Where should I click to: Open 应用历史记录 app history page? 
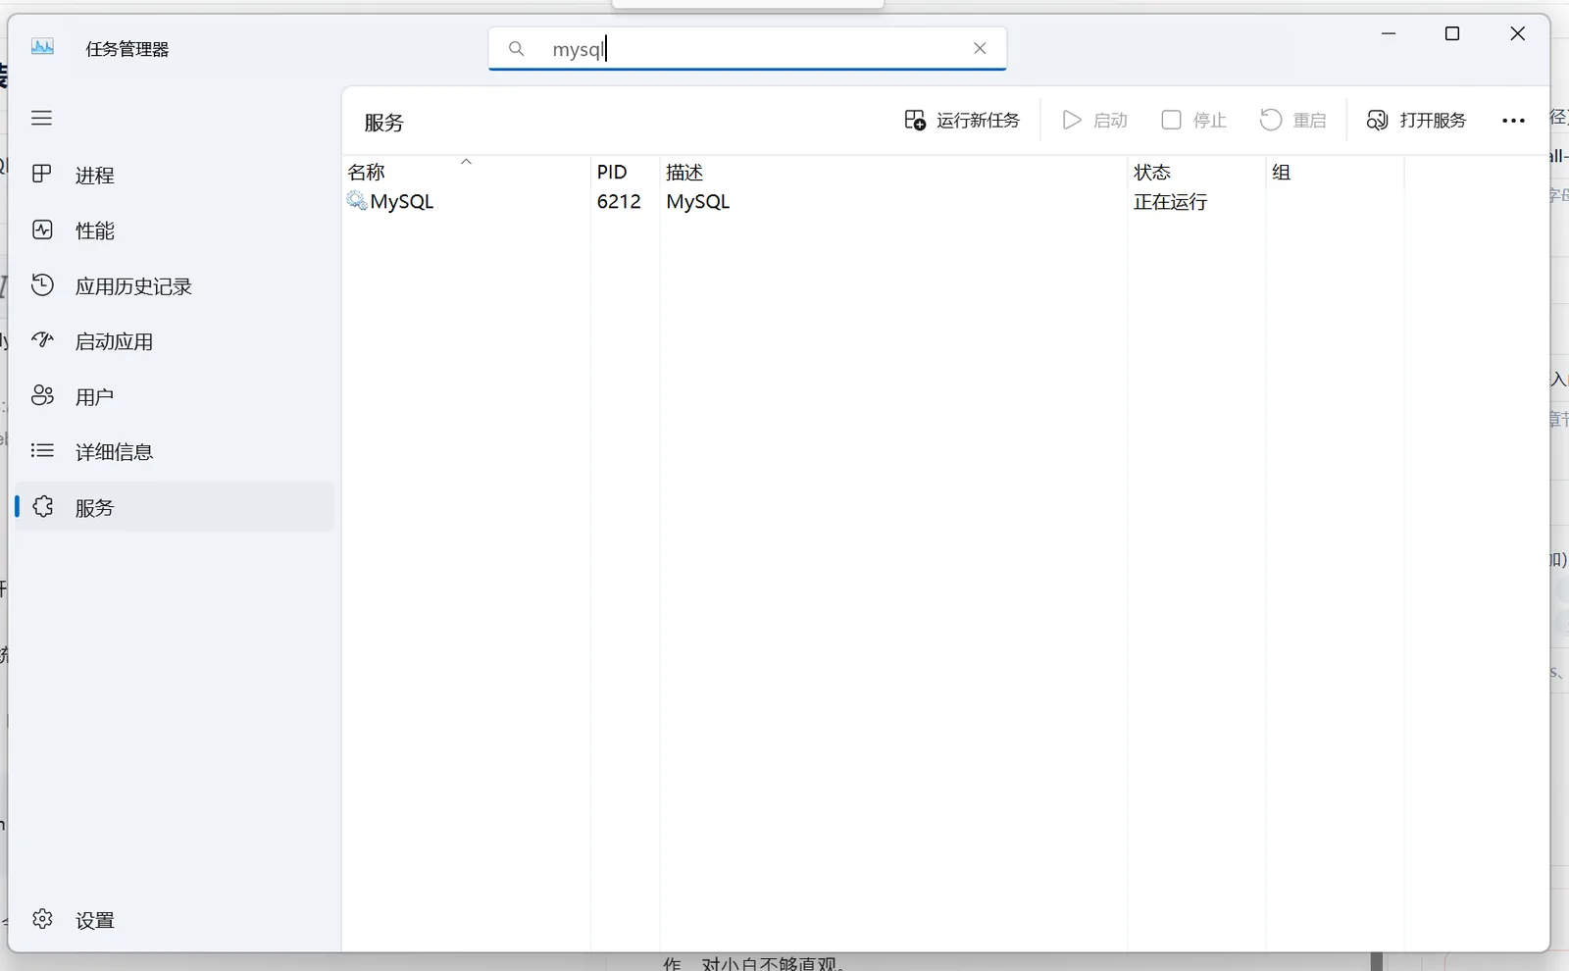(175, 286)
